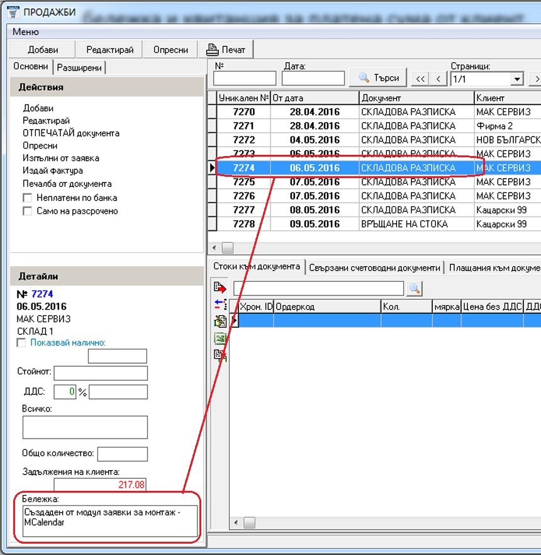
Task: Click the blue arrow and red minus icon
Action: click(220, 304)
